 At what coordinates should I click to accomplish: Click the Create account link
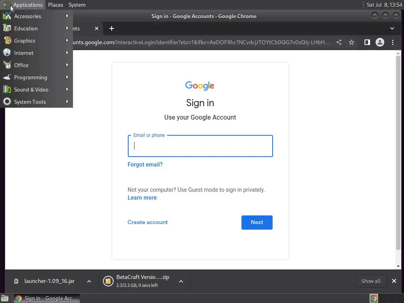pos(148,222)
